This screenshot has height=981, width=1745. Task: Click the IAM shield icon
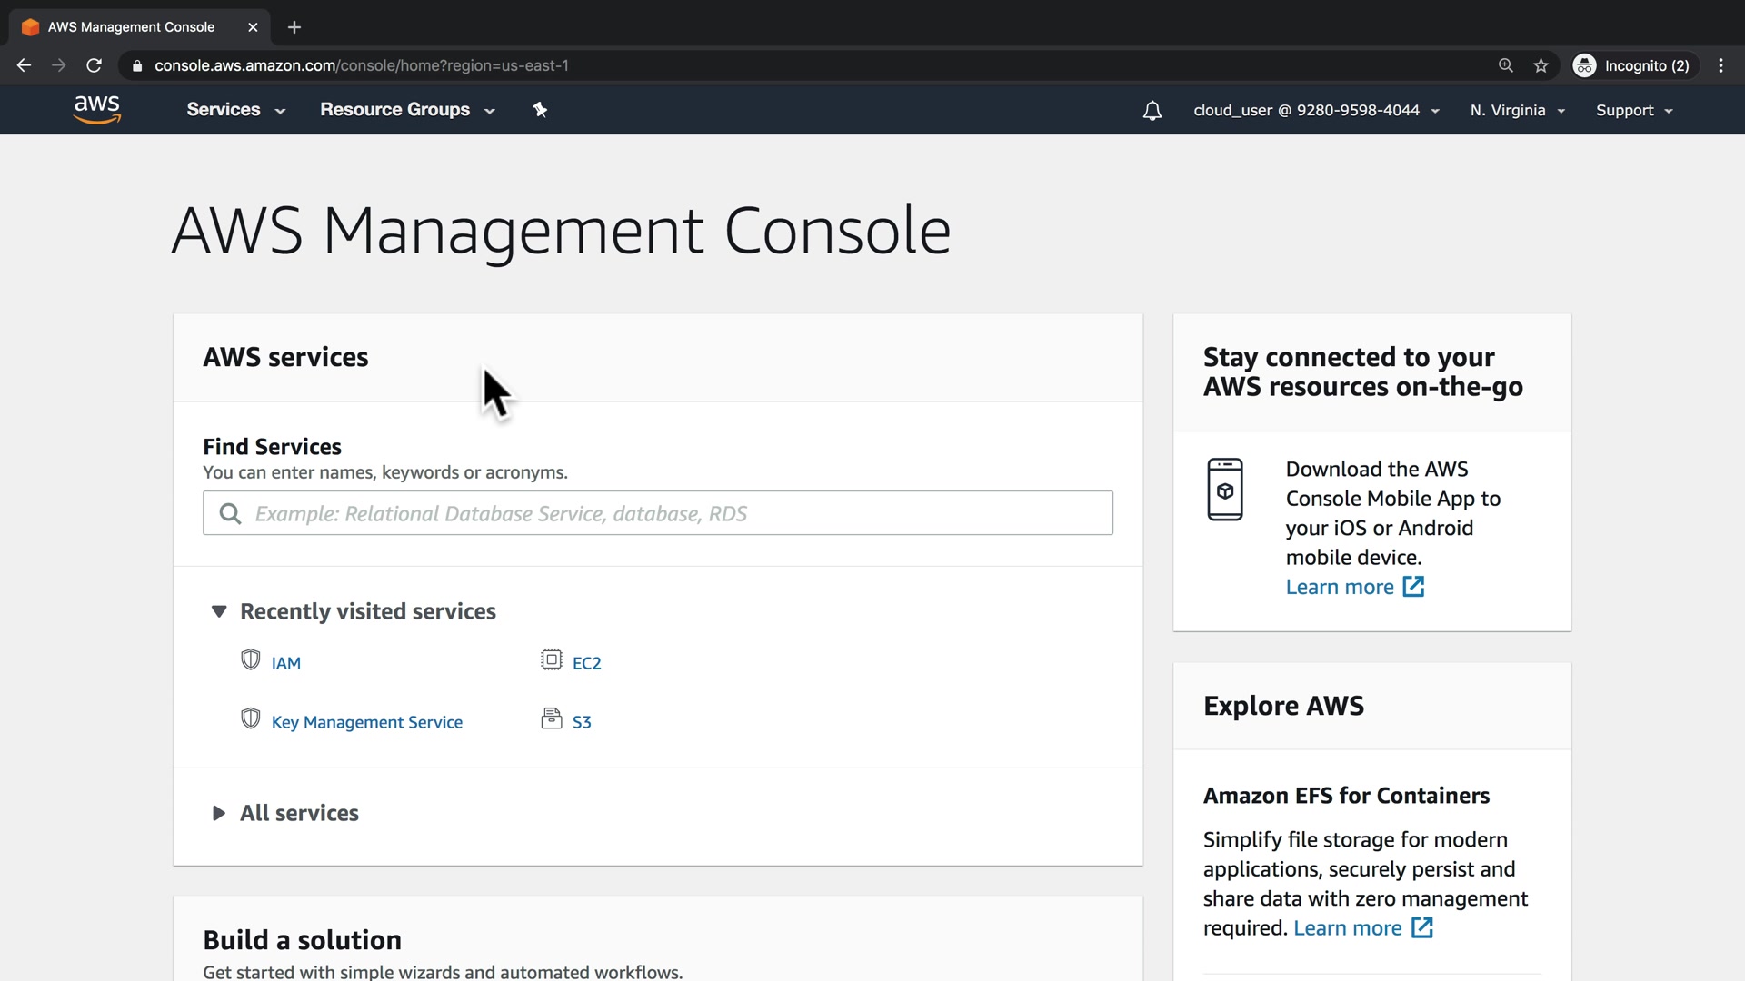click(x=251, y=660)
